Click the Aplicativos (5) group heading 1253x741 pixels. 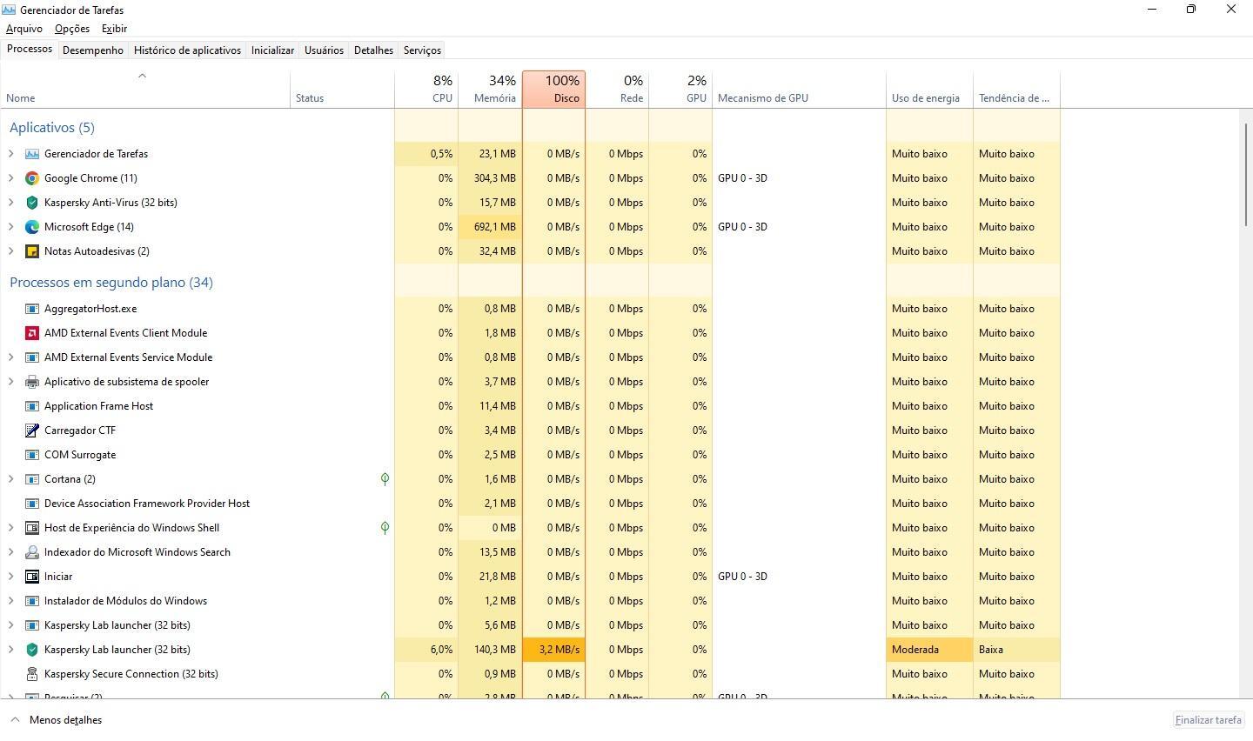tap(52, 128)
